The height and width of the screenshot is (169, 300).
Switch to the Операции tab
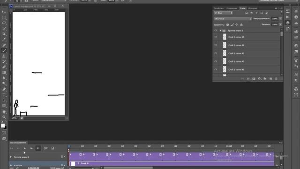click(232, 8)
